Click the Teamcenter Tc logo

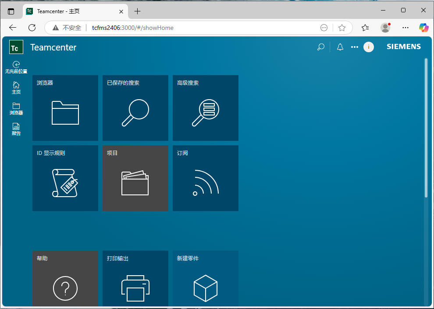[16, 47]
